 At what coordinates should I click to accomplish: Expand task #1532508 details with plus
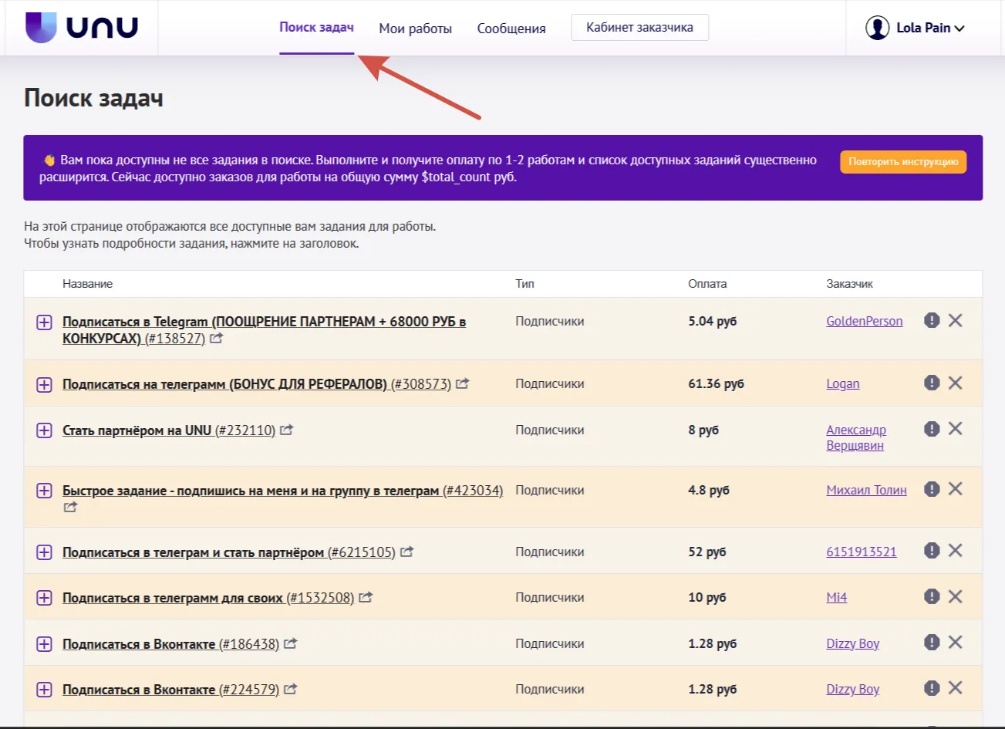click(x=44, y=598)
